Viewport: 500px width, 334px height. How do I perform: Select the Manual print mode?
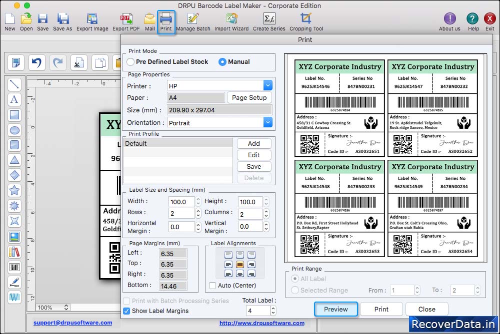point(222,62)
